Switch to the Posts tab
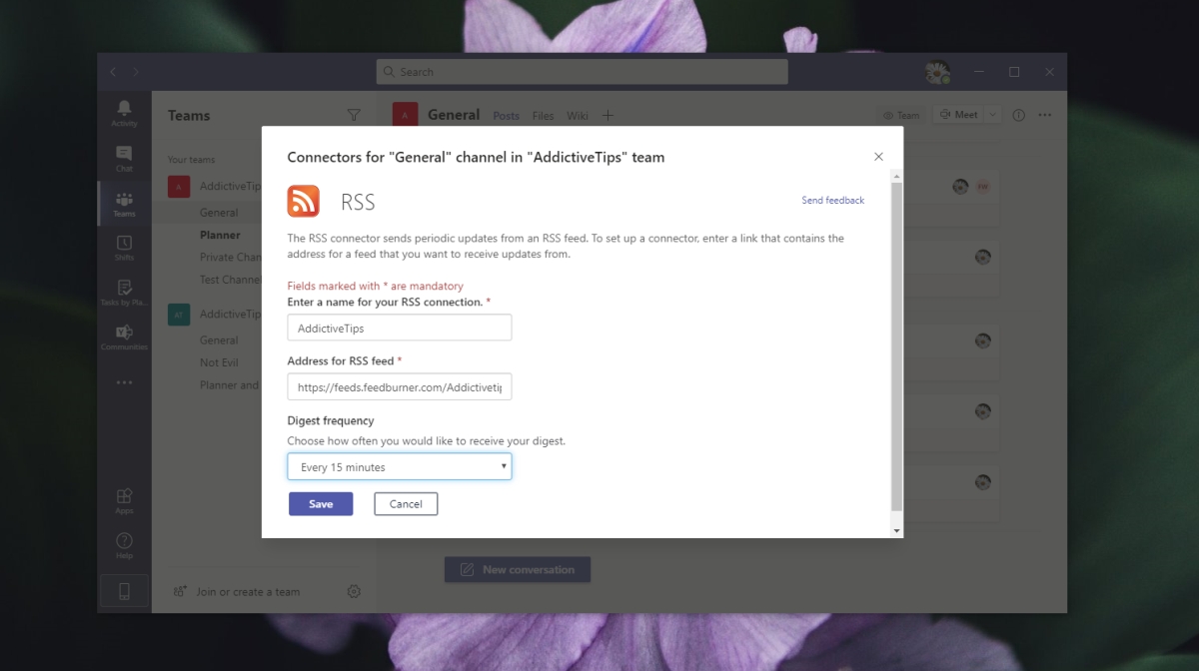The height and width of the screenshot is (671, 1199). pyautogui.click(x=507, y=116)
